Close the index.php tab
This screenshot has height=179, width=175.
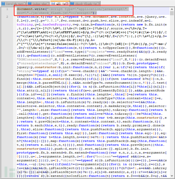(48, 4)
